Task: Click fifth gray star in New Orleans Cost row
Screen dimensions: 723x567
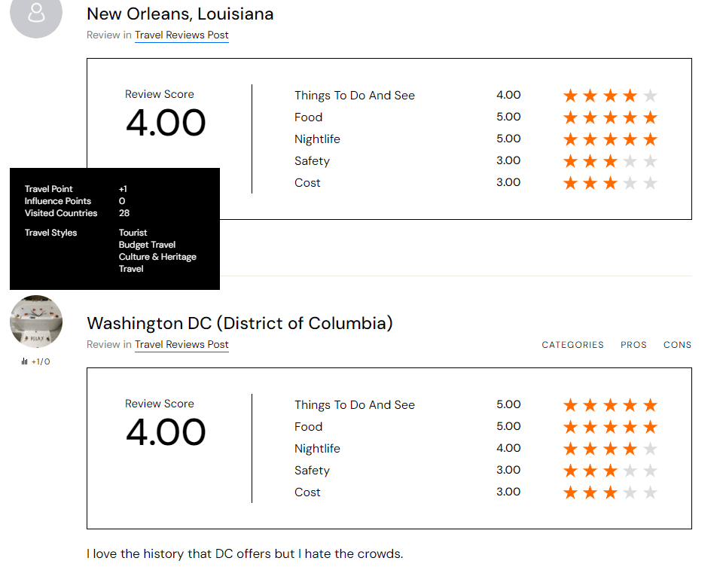Action: [x=651, y=183]
